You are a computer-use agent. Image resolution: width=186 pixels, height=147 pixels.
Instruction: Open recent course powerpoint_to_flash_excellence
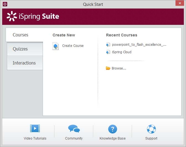139,44
